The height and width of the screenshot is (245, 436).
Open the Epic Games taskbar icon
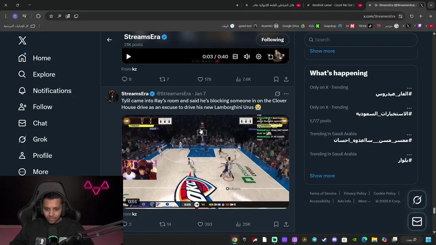(x=245, y=240)
